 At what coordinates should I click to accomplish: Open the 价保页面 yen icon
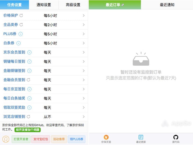pyautogui.click(x=106, y=137)
